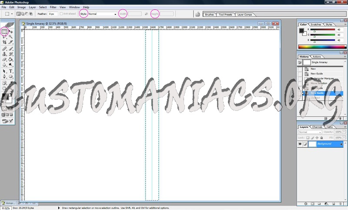Choose Intersect with selection mode
Viewport: 348px width, 210px height.
point(31,14)
